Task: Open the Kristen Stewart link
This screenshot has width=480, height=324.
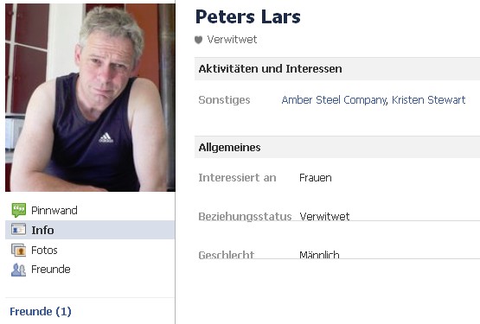Action: pos(429,99)
